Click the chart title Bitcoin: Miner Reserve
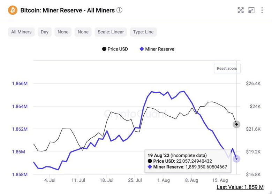This screenshot has height=194, width=272. (67, 10)
